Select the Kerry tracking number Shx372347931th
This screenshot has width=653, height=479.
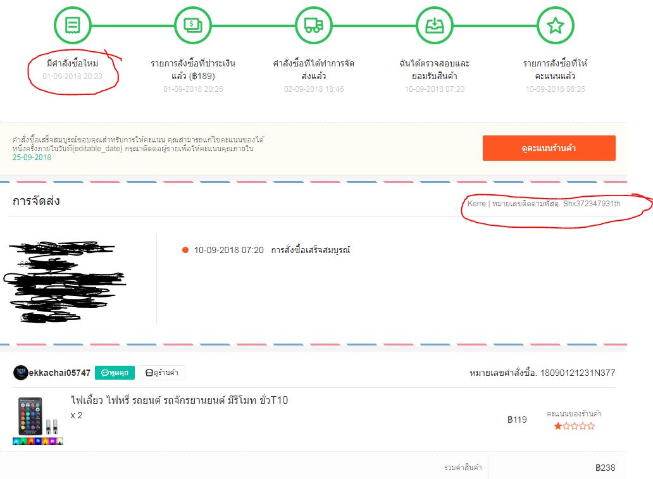[592, 204]
